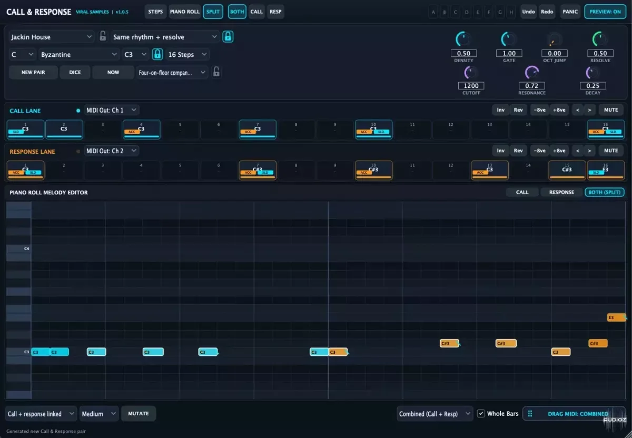Image resolution: width=632 pixels, height=438 pixels.
Task: Open Response lane MIDI Out: Ch 2 dropdown
Action: click(112, 151)
